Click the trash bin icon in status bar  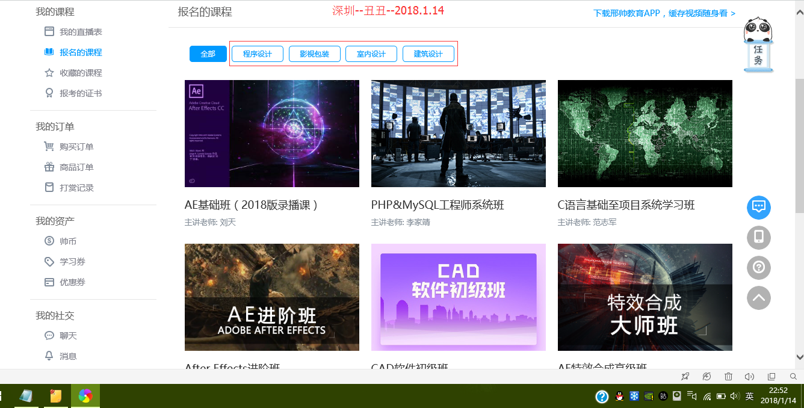pyautogui.click(x=728, y=377)
